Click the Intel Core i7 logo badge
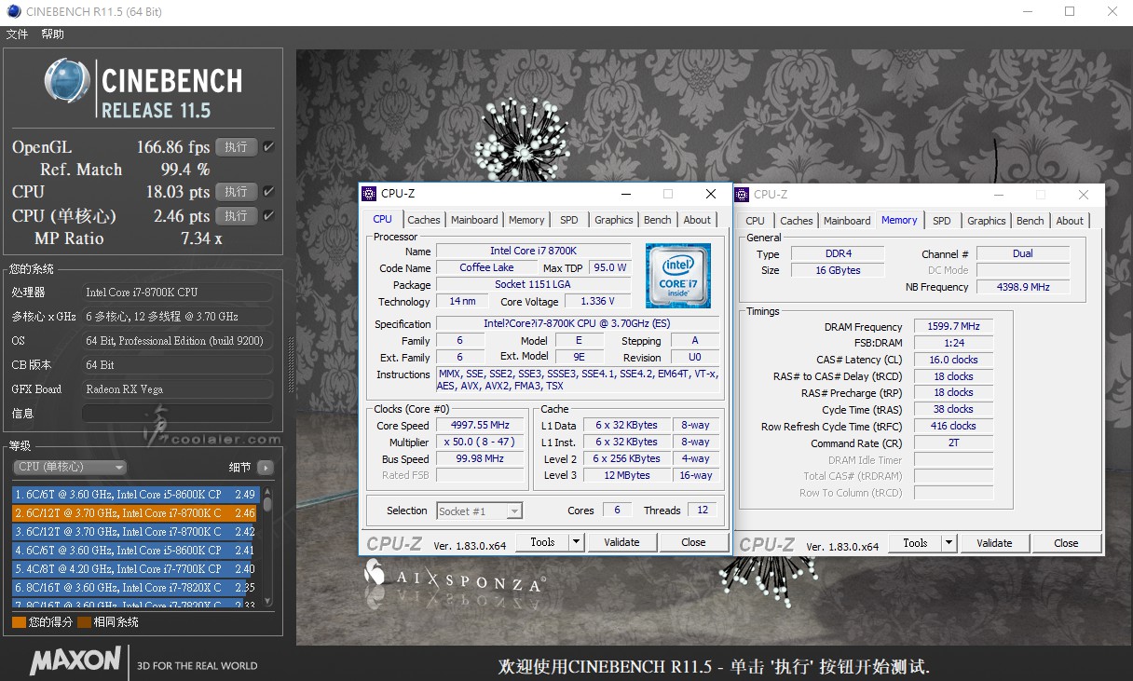This screenshot has height=681, width=1133. tap(678, 276)
